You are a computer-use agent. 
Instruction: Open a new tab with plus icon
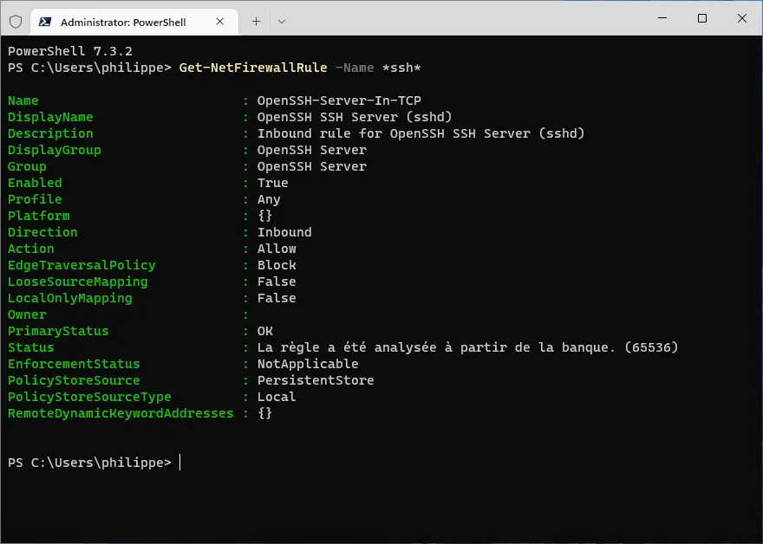[x=256, y=22]
